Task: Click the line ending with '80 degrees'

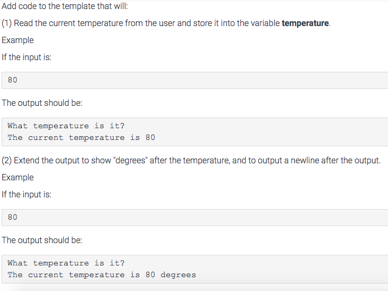Action: tap(102, 275)
